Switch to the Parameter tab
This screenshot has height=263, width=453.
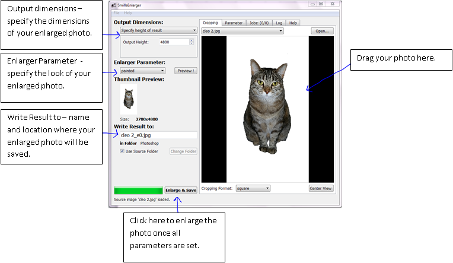coord(234,23)
